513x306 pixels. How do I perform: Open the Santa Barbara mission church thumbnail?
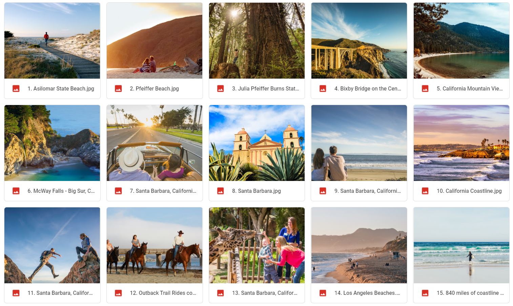point(257,143)
